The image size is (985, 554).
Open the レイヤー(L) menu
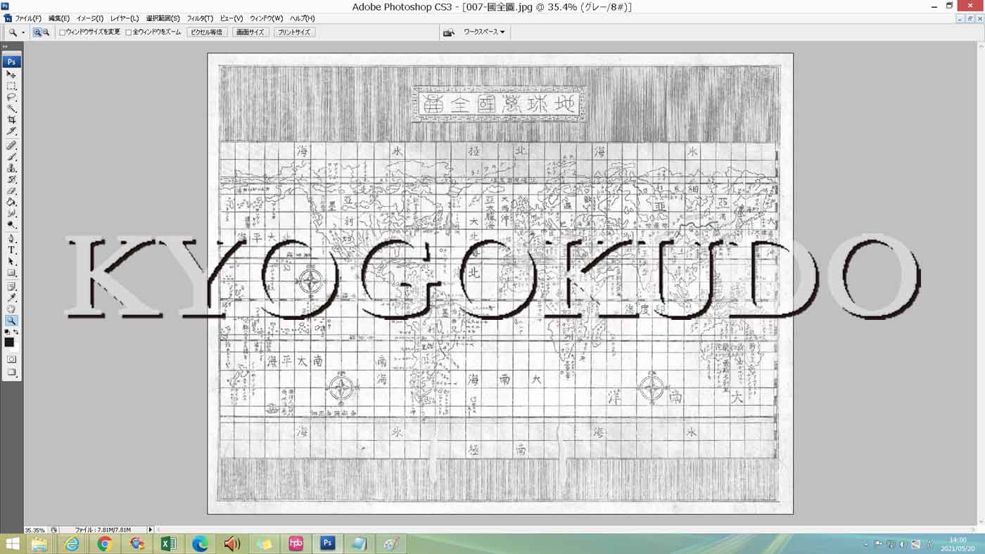[125, 18]
